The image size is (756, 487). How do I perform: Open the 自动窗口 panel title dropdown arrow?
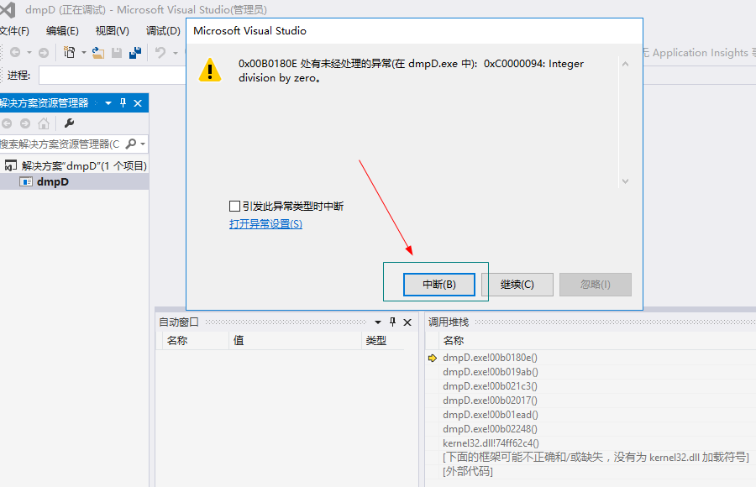coord(377,322)
